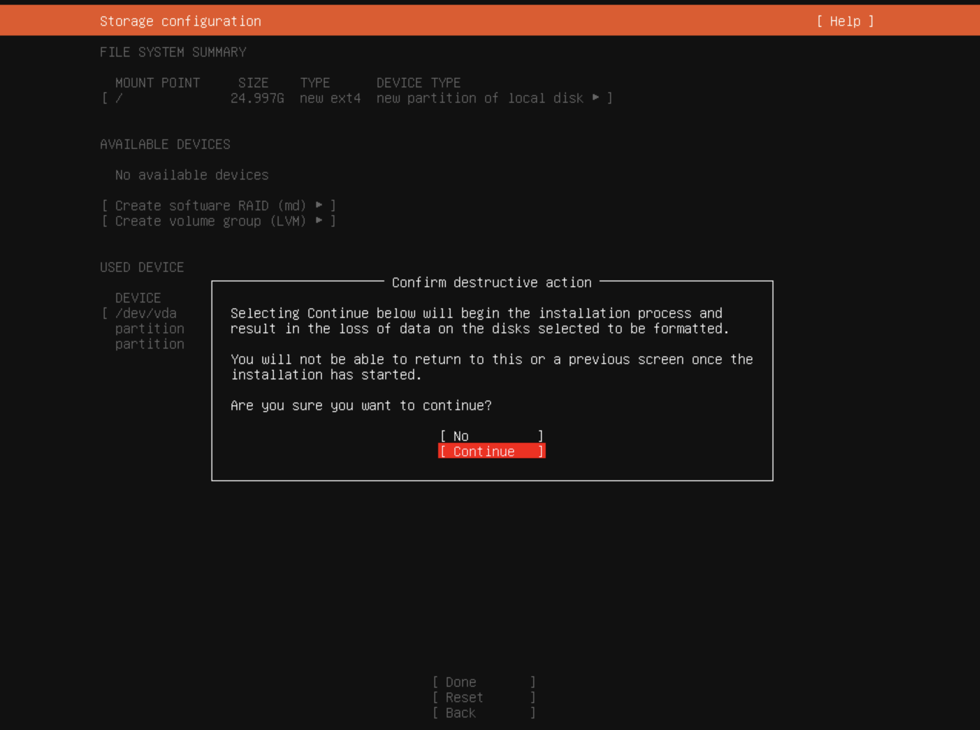This screenshot has width=980, height=730.
Task: Click the 24.997G size field entry
Action: point(249,98)
